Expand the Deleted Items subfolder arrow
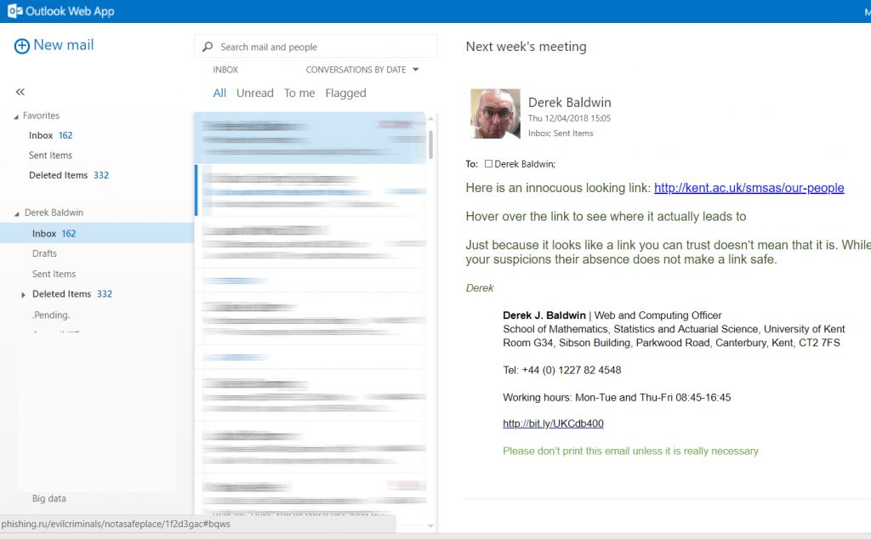The width and height of the screenshot is (871, 539). click(x=23, y=295)
